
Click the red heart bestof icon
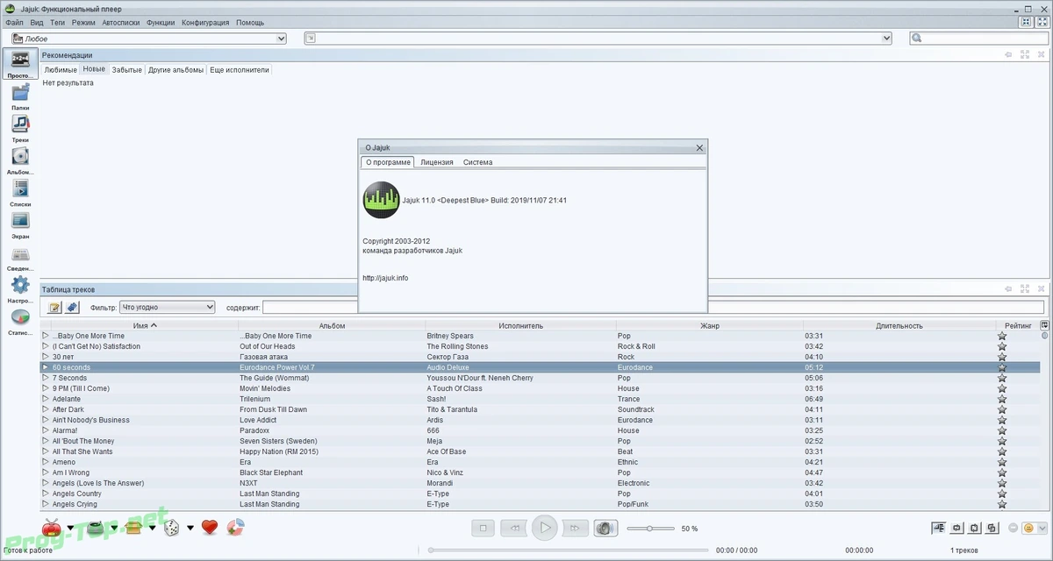(209, 527)
